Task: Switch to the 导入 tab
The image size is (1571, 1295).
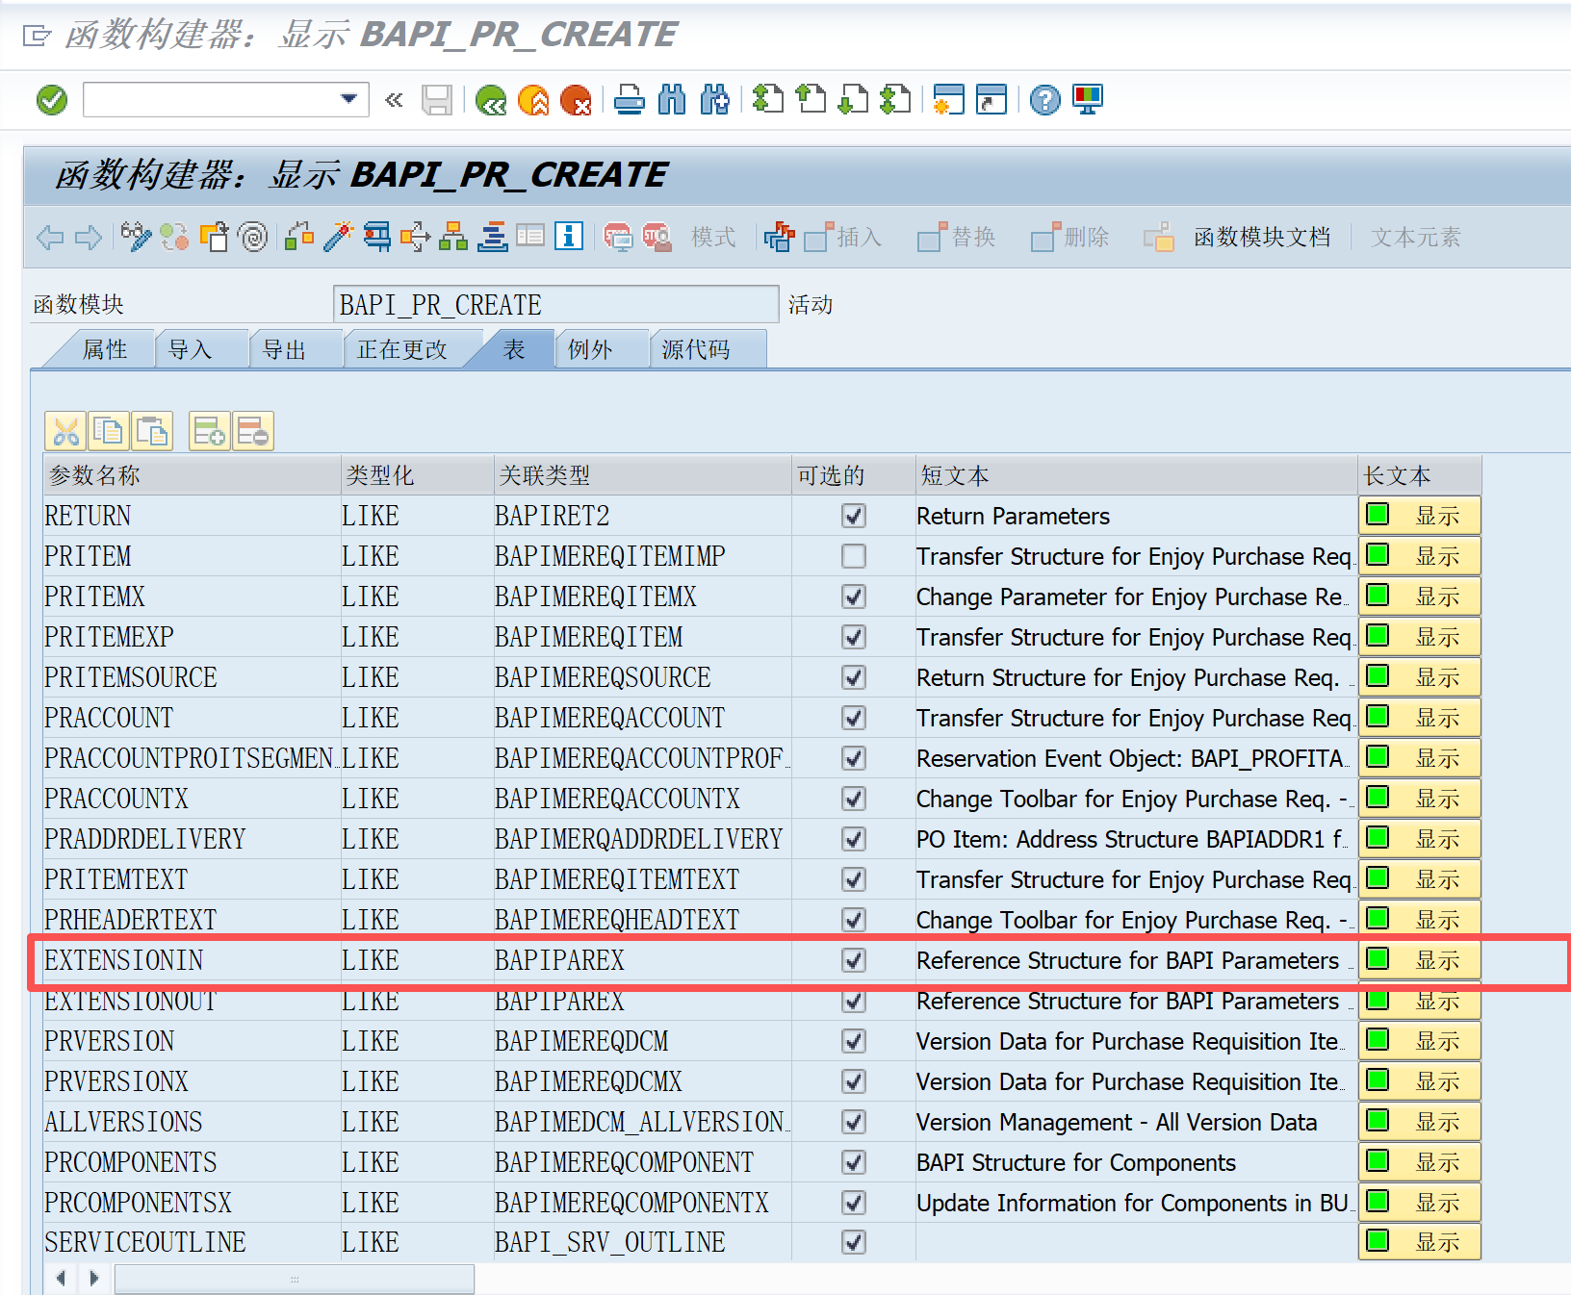Action: (x=191, y=349)
